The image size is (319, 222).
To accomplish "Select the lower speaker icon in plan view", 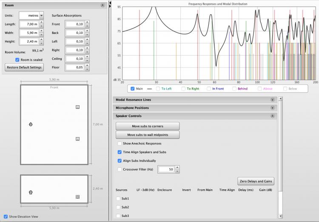I will point(77,139).
